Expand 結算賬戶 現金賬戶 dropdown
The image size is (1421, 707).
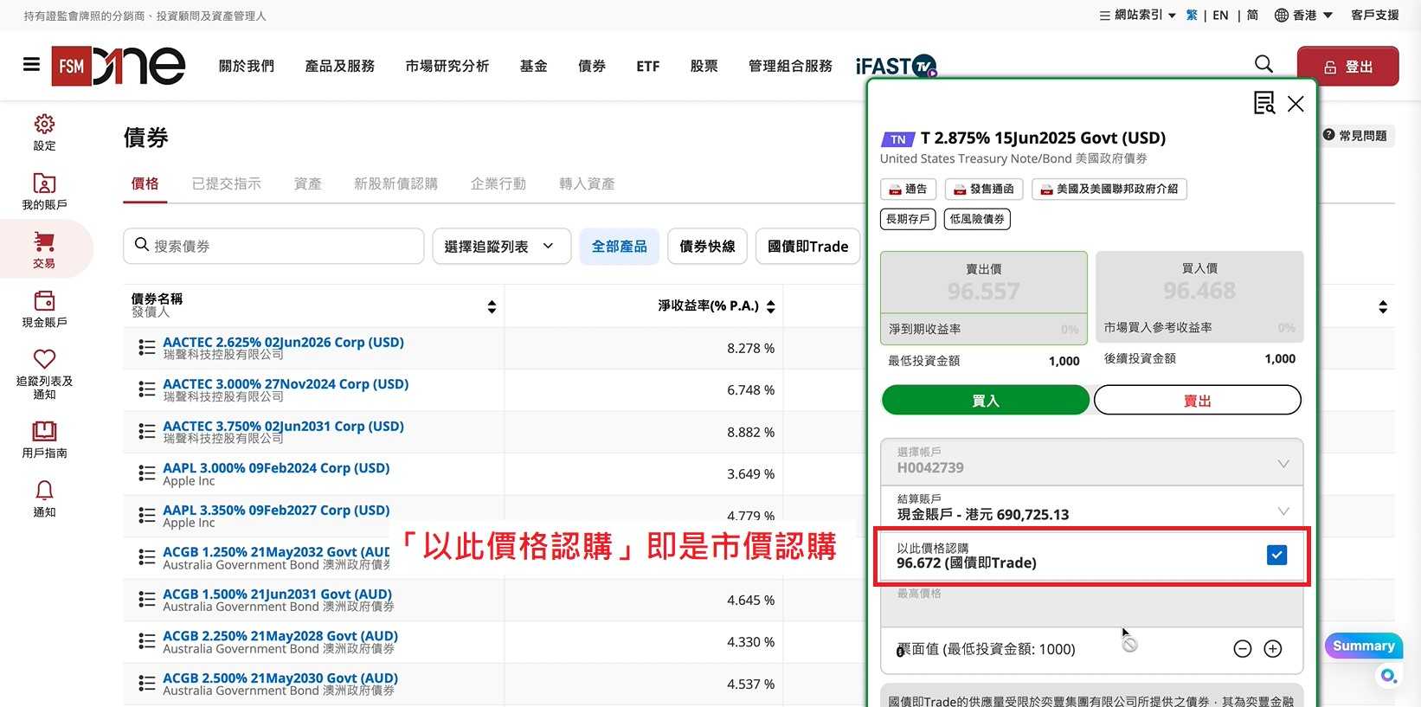pyautogui.click(x=1092, y=508)
